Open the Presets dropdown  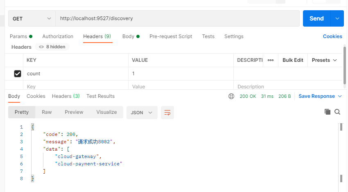coord(324,60)
